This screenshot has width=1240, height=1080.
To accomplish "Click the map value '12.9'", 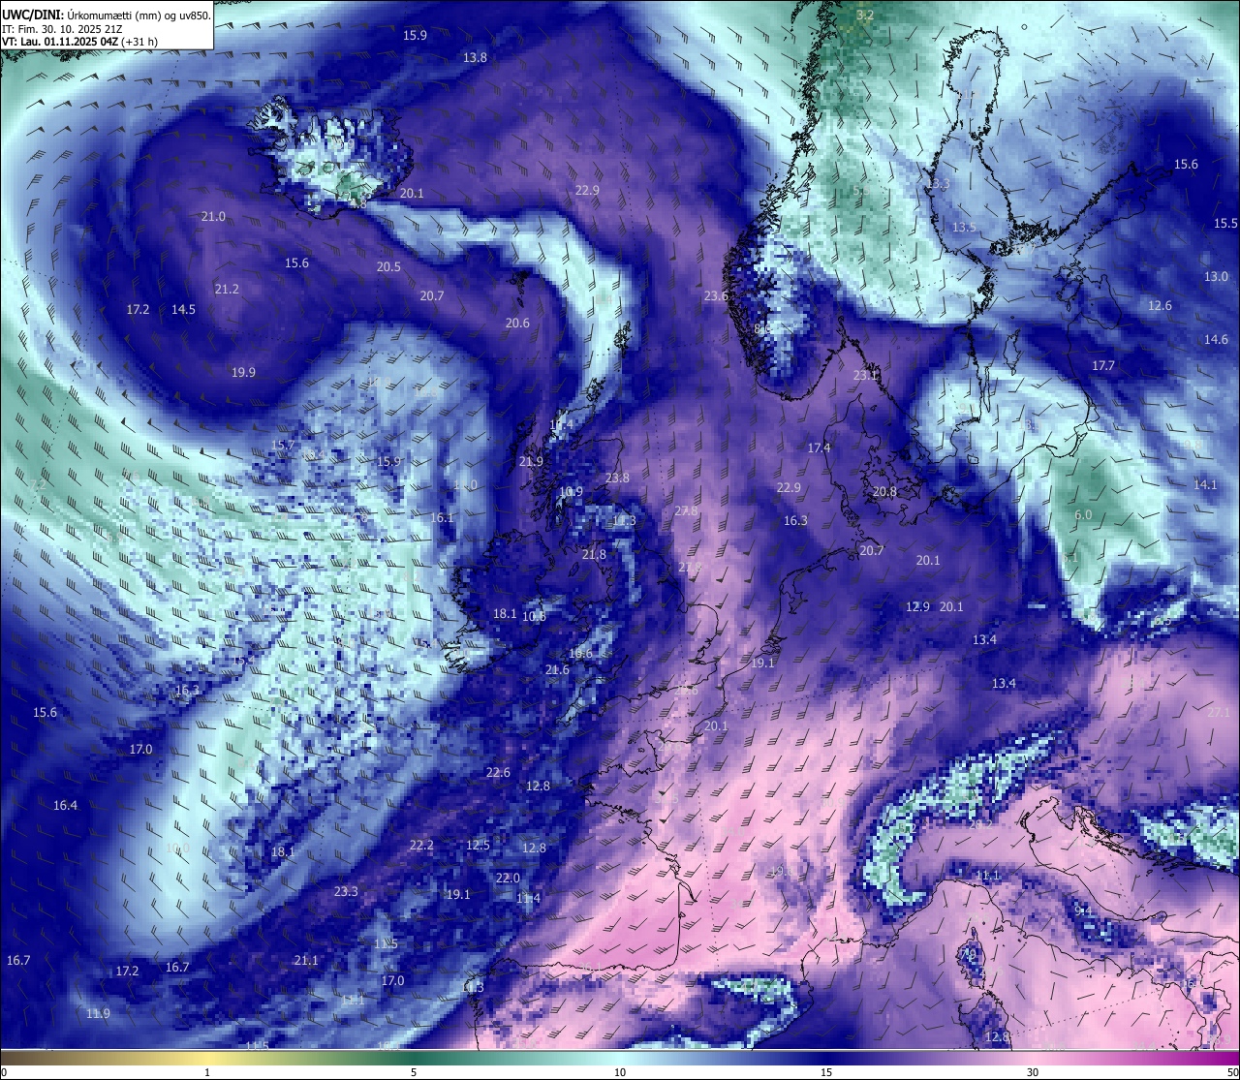I will [917, 607].
